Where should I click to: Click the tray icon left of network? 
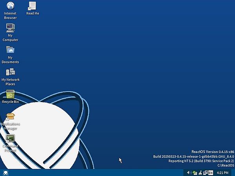(x=200, y=172)
